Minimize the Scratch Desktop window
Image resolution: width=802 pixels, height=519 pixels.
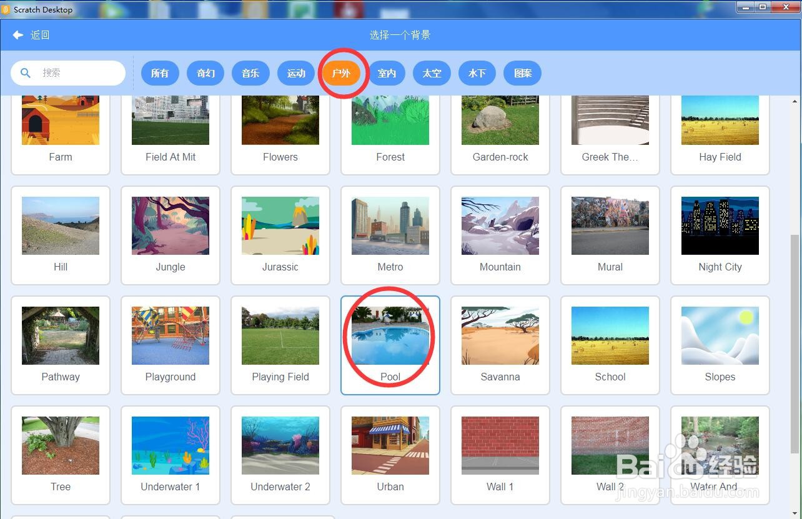(745, 7)
